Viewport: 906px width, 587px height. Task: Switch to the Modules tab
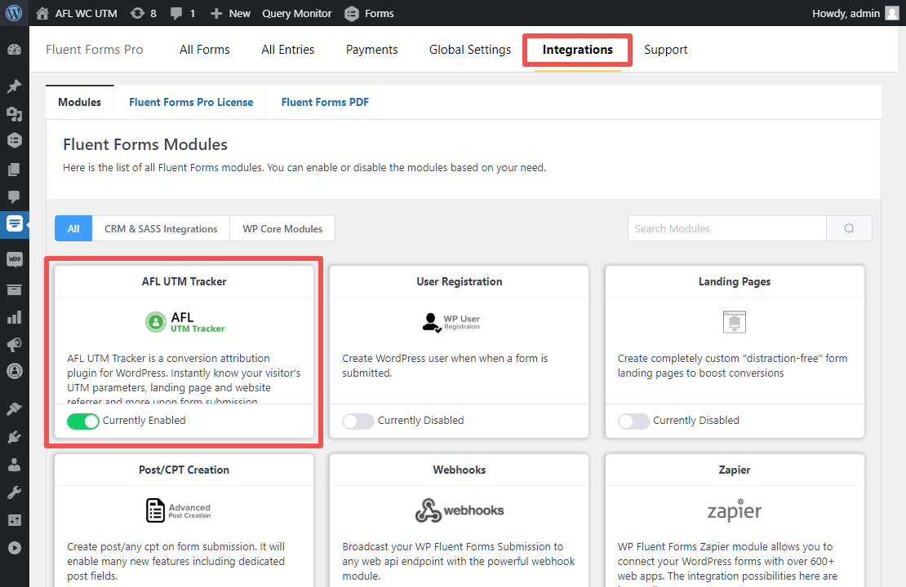coord(80,102)
